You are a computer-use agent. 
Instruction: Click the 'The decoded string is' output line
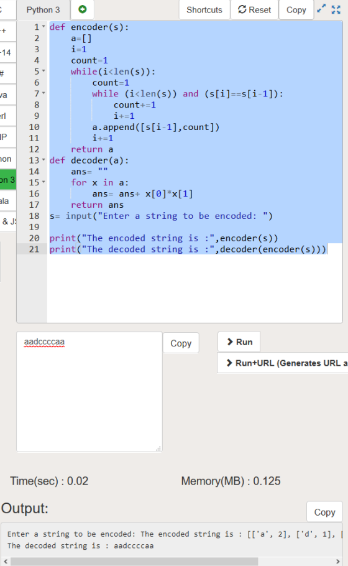[x=80, y=545]
